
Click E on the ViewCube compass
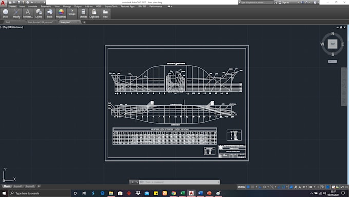coord(343,44)
